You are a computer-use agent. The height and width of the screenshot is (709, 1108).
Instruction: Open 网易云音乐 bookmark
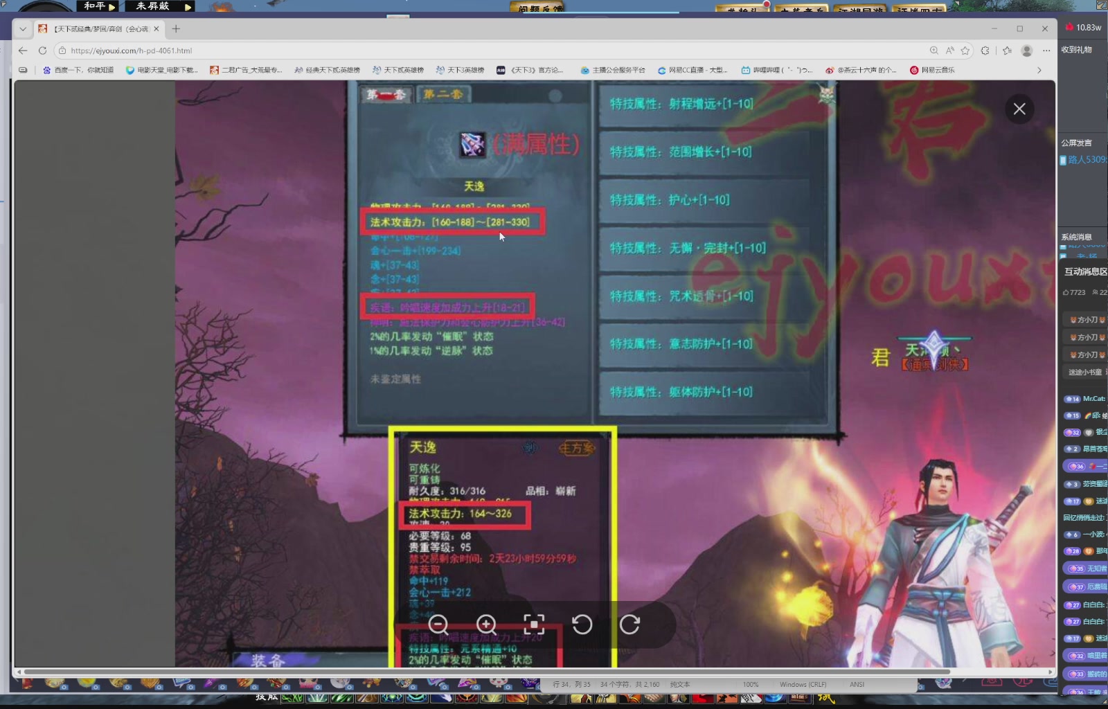(936, 70)
